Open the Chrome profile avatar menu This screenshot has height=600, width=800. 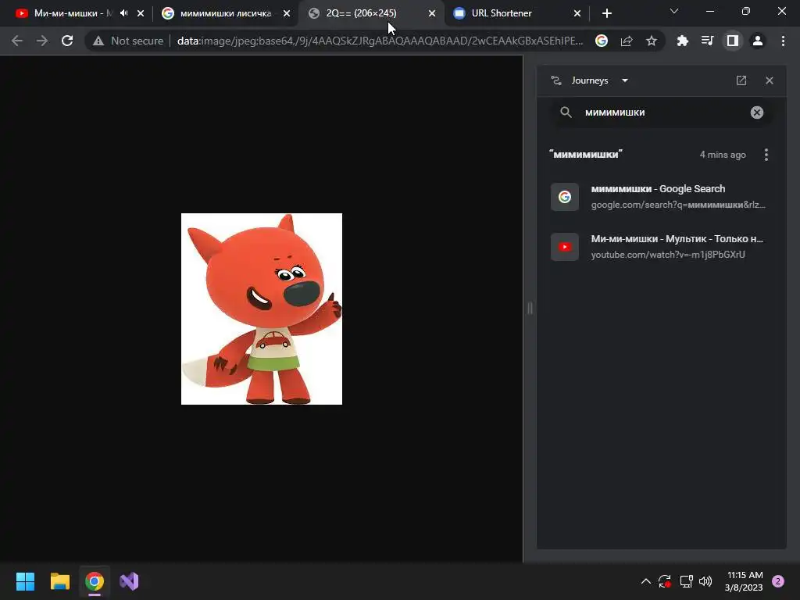point(758,41)
